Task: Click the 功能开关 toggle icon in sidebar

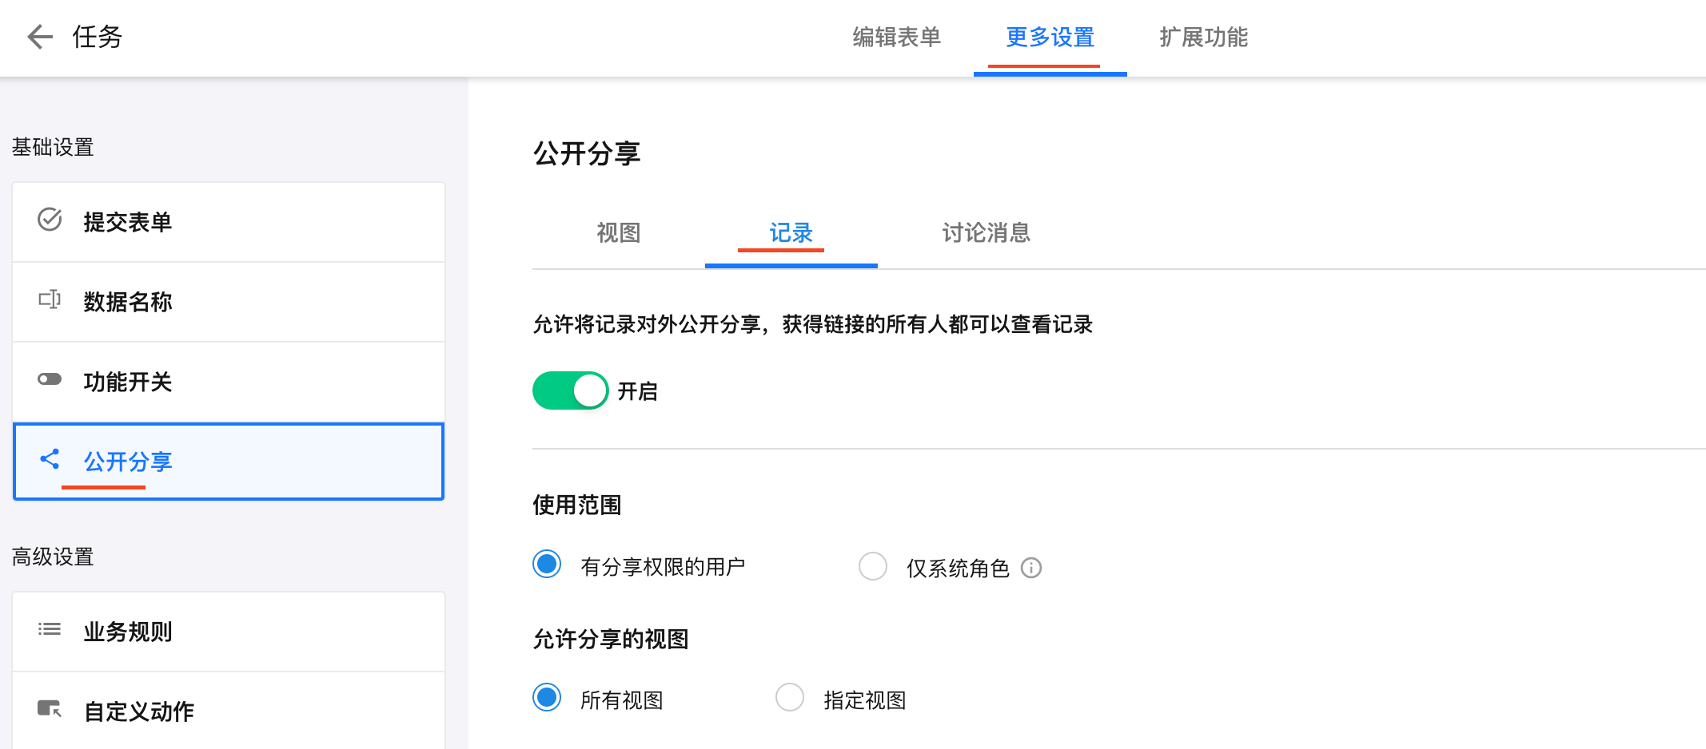Action: pyautogui.click(x=50, y=379)
